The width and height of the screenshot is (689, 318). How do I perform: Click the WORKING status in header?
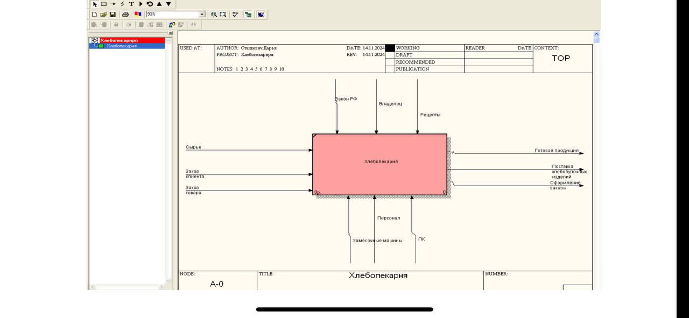click(407, 48)
